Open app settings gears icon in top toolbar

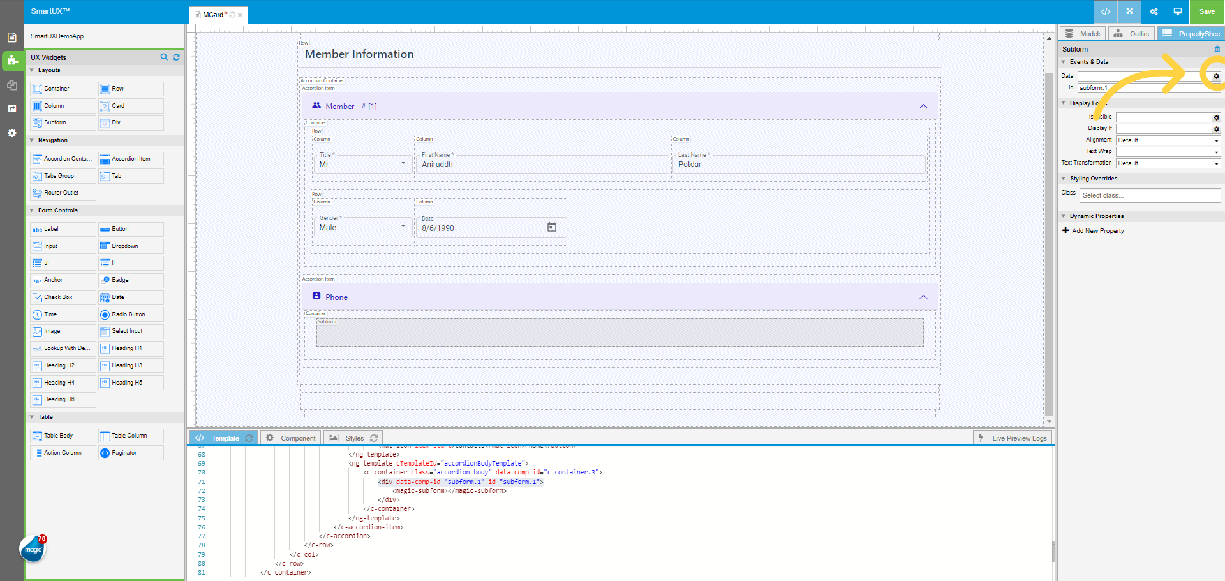tap(1154, 11)
